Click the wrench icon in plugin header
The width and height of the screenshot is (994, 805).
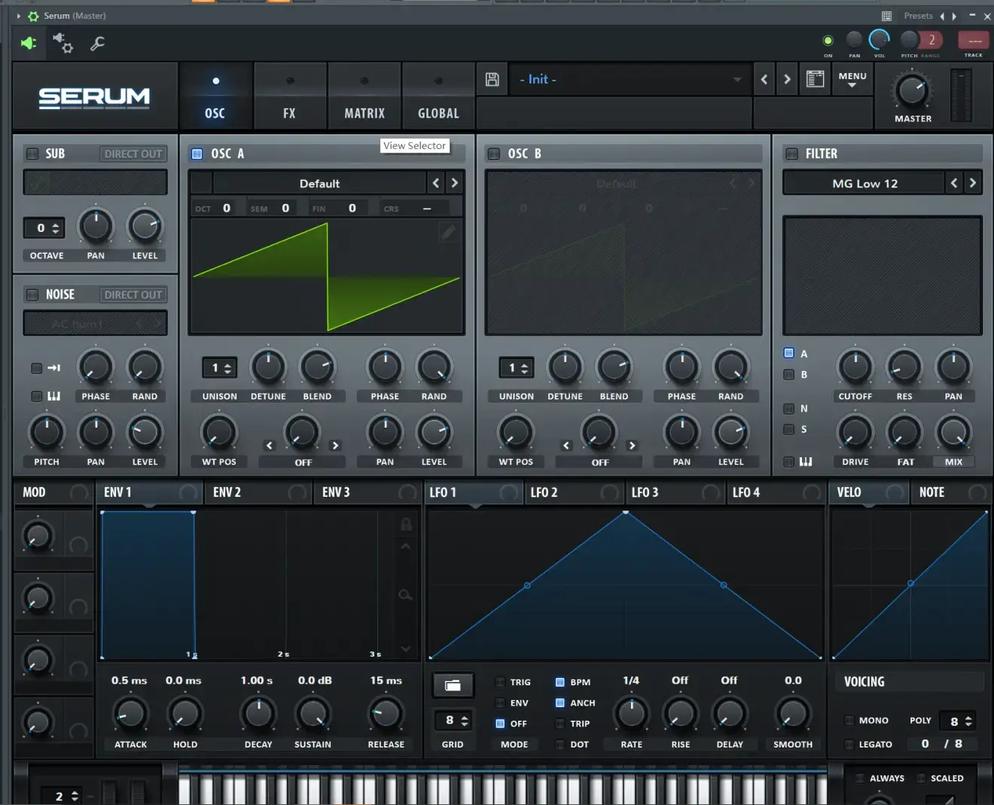click(x=97, y=44)
